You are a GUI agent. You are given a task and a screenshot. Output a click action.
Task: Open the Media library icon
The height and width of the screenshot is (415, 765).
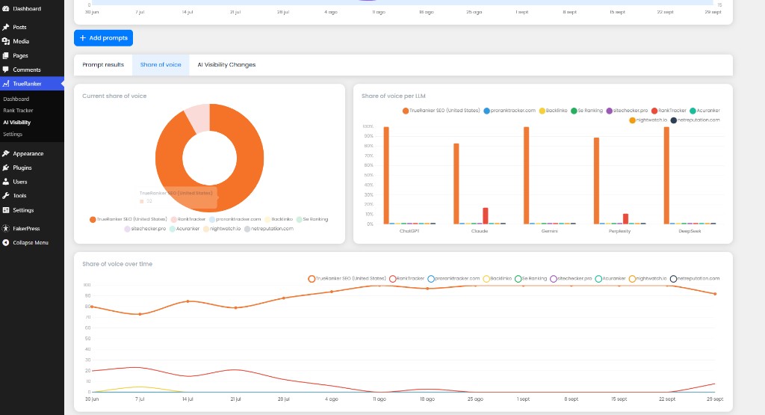[6, 42]
